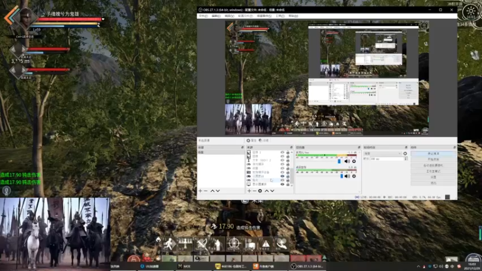Image resolution: width=482 pixels, height=271 pixels.
Task: Open the 工具(T) menu in OBS
Action: click(x=280, y=16)
